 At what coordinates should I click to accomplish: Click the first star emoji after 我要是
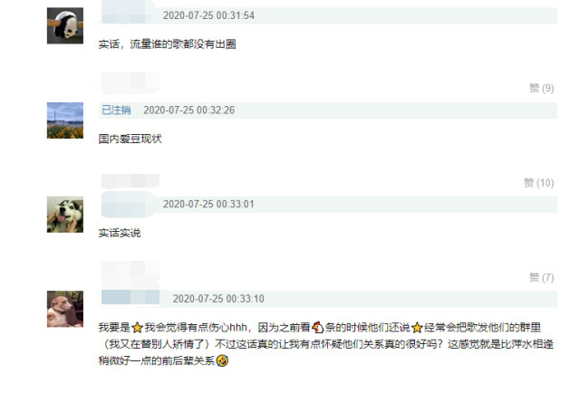coord(137,328)
